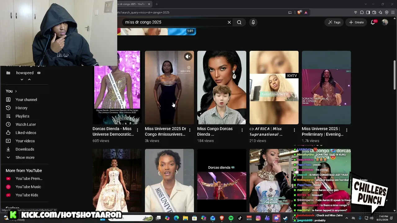Image resolution: width=397 pixels, height=223 pixels.
Task: Toggle the microphone icon in system tray
Action: click(x=360, y=218)
